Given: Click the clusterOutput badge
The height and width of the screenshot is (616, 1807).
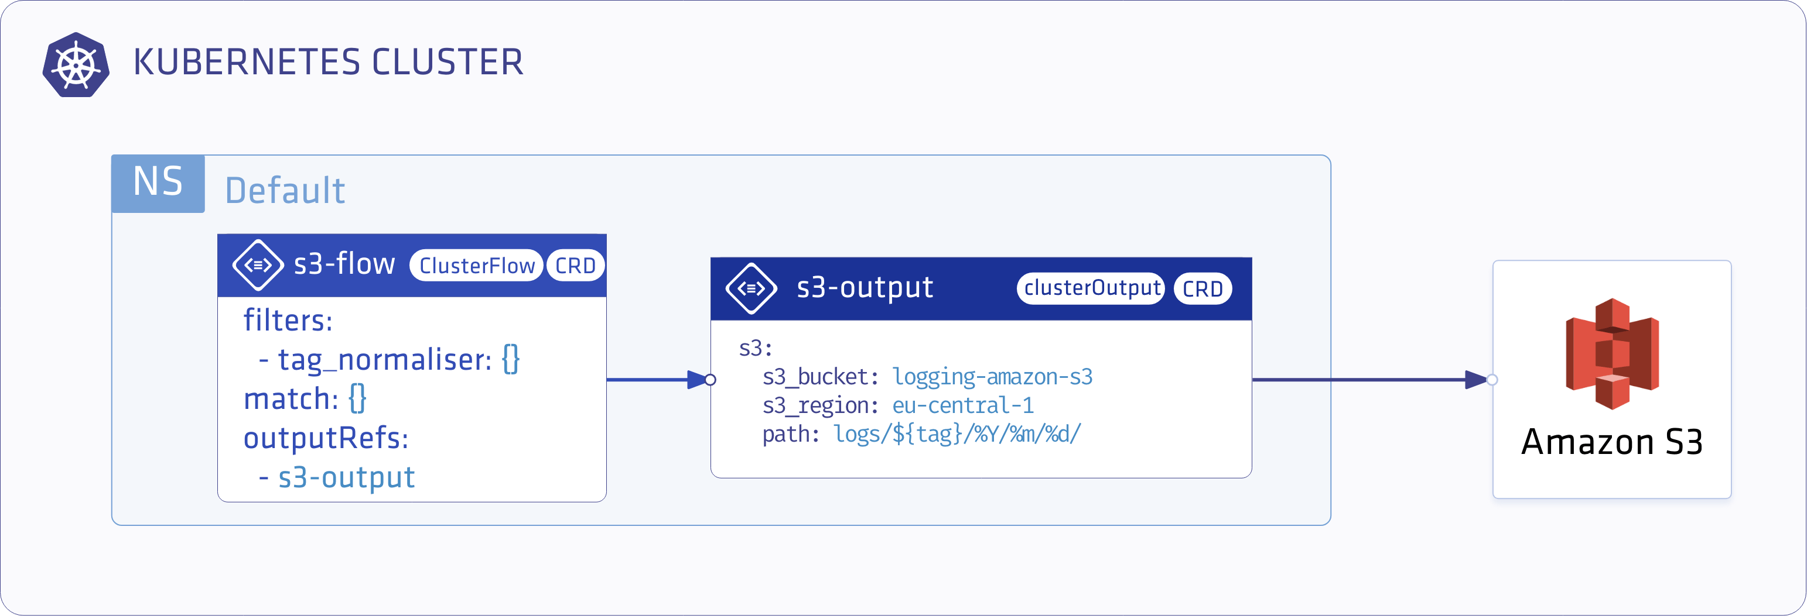Looking at the screenshot, I should 1091,288.
